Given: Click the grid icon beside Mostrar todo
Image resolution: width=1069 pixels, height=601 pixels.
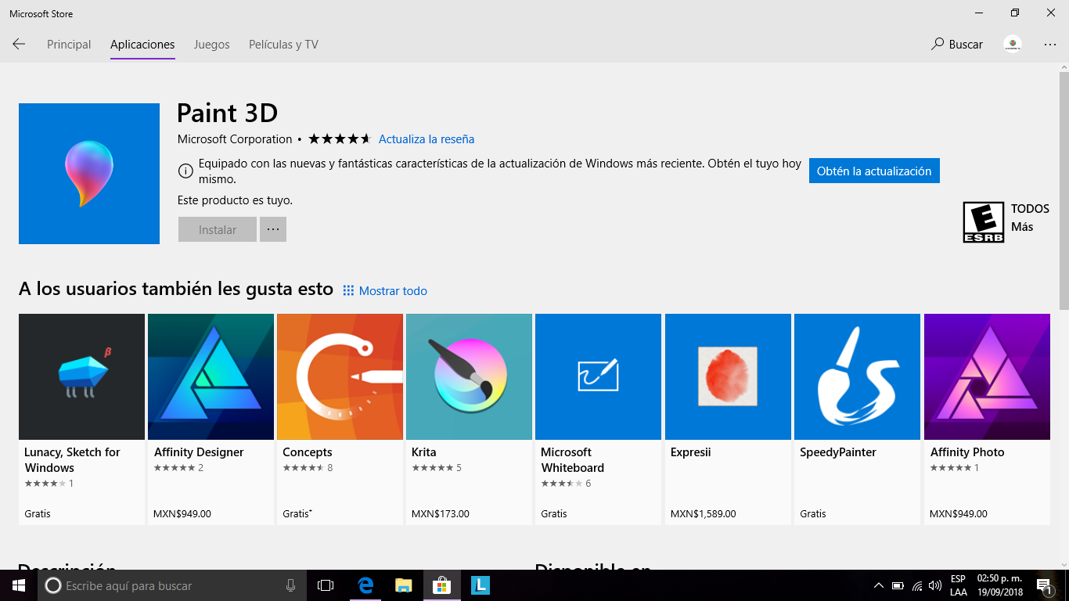Looking at the screenshot, I should click(x=348, y=291).
